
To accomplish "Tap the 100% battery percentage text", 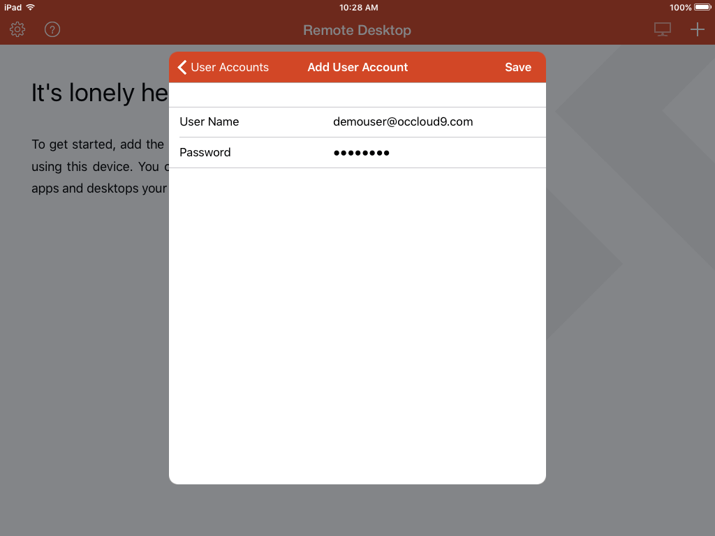I will 680,7.
